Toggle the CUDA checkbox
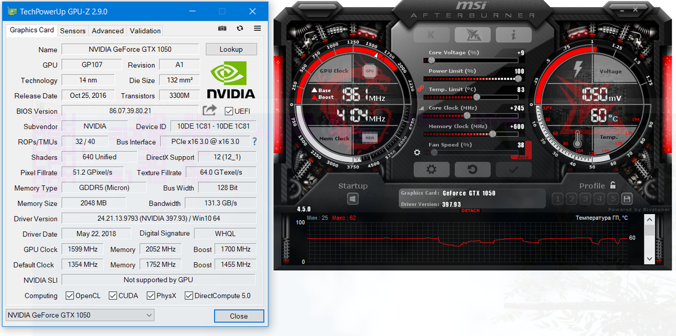676x336 pixels. click(113, 296)
